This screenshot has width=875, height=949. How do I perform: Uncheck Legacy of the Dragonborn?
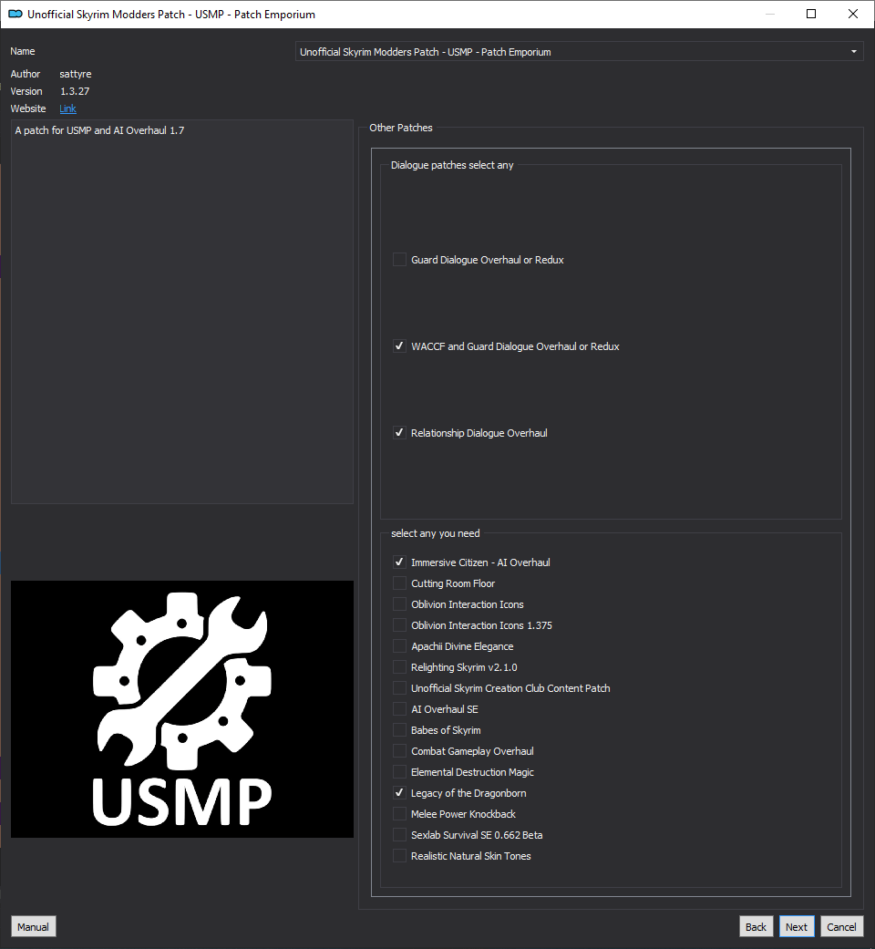click(x=399, y=793)
